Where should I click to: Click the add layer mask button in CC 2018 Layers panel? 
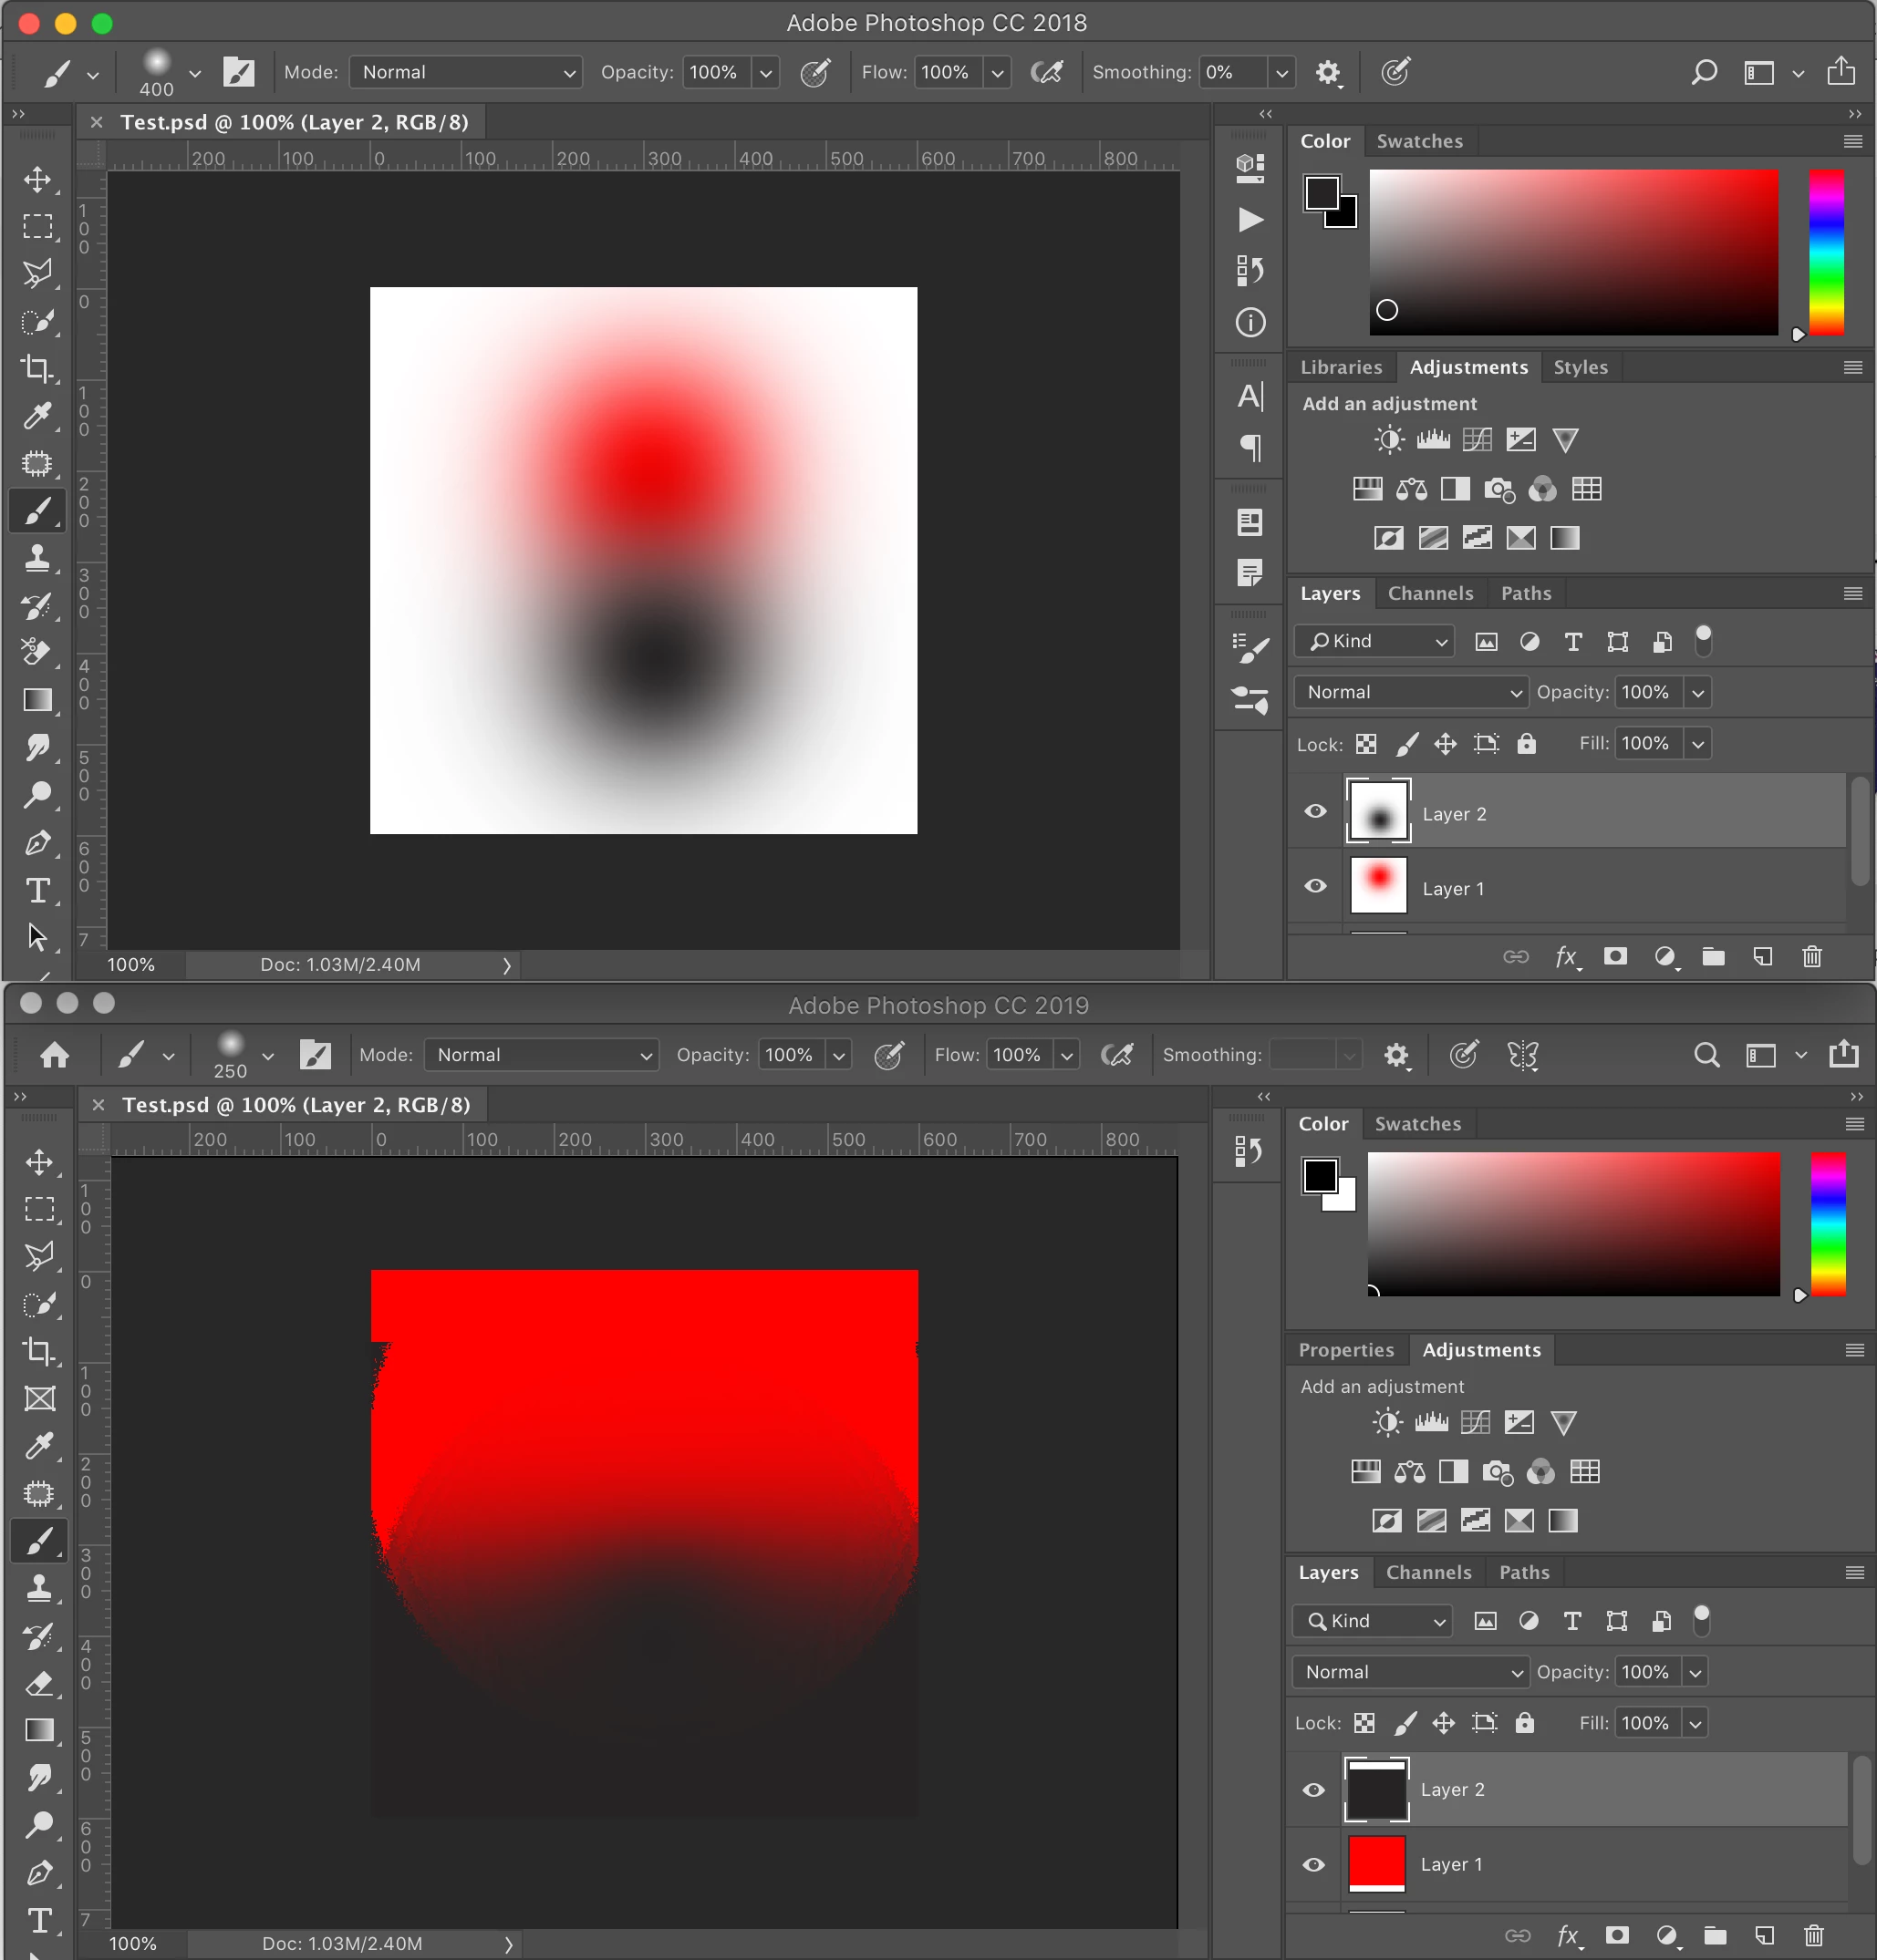tap(1615, 956)
